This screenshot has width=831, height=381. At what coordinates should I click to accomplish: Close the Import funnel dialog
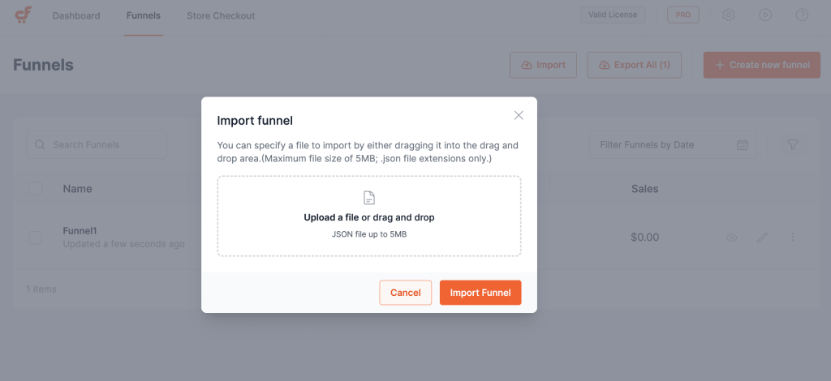519,115
